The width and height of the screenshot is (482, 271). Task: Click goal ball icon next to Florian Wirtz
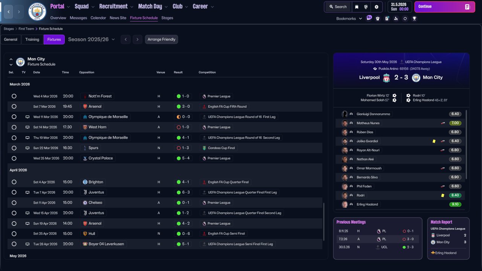click(x=394, y=96)
